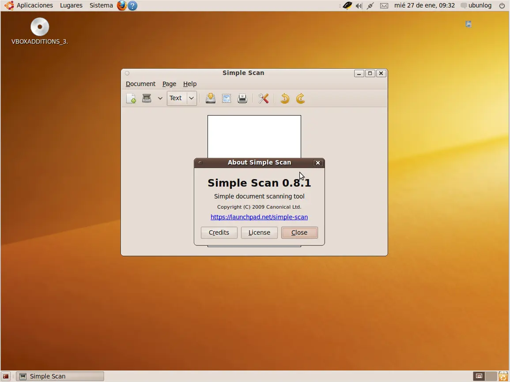Open the ubunlog user menu
This screenshot has width=510, height=382.
(x=476, y=5)
